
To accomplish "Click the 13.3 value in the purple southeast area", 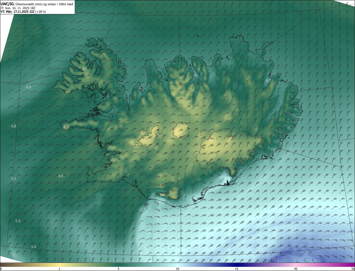I will click(275, 259).
